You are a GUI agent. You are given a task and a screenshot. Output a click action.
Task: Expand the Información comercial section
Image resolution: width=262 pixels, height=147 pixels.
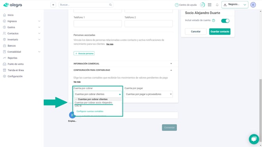pyautogui.click(x=123, y=64)
